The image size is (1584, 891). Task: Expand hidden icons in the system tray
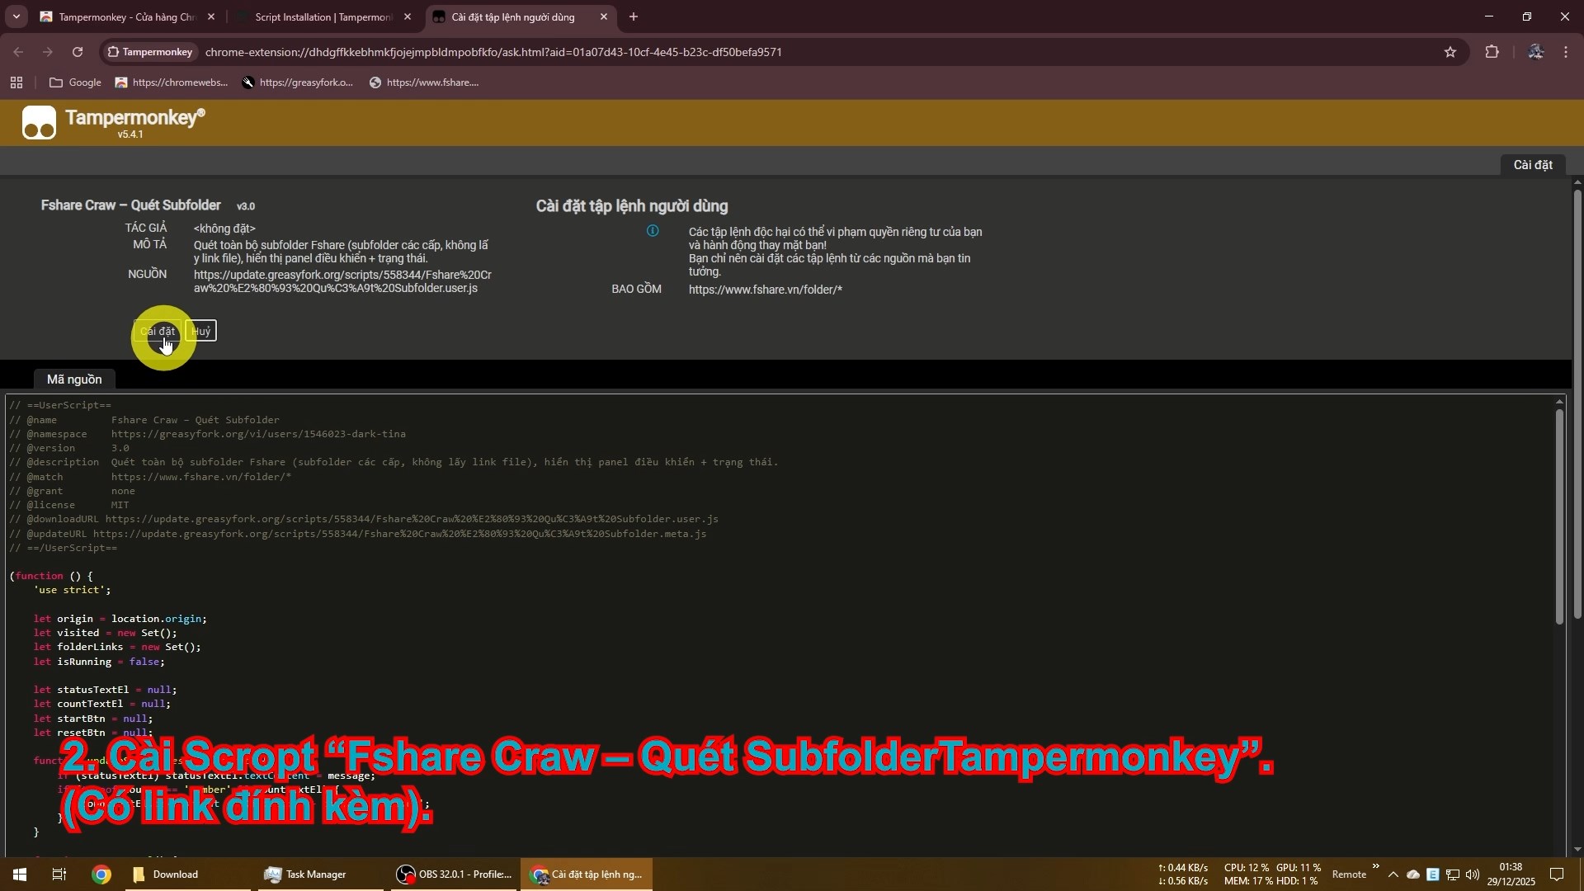pyautogui.click(x=1393, y=874)
